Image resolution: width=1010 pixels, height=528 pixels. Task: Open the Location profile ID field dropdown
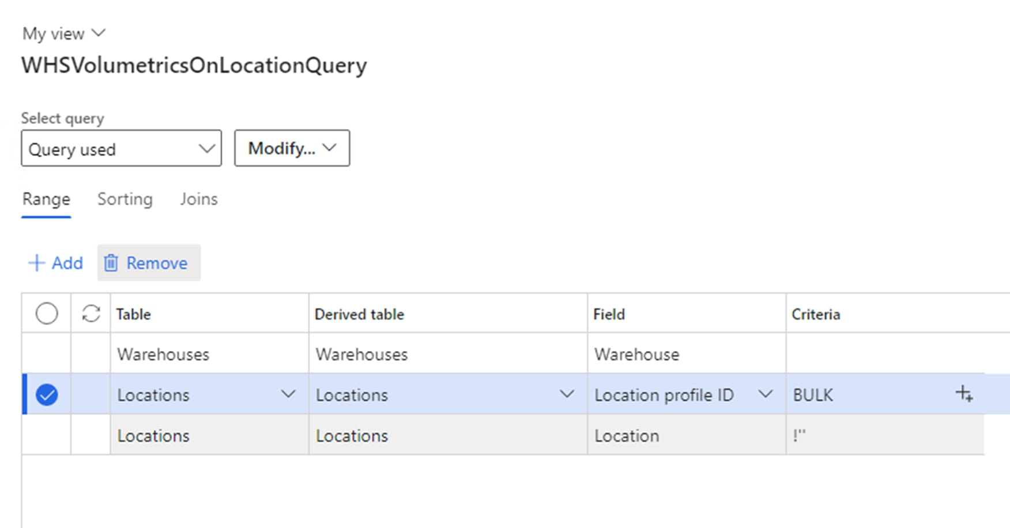[x=765, y=394]
